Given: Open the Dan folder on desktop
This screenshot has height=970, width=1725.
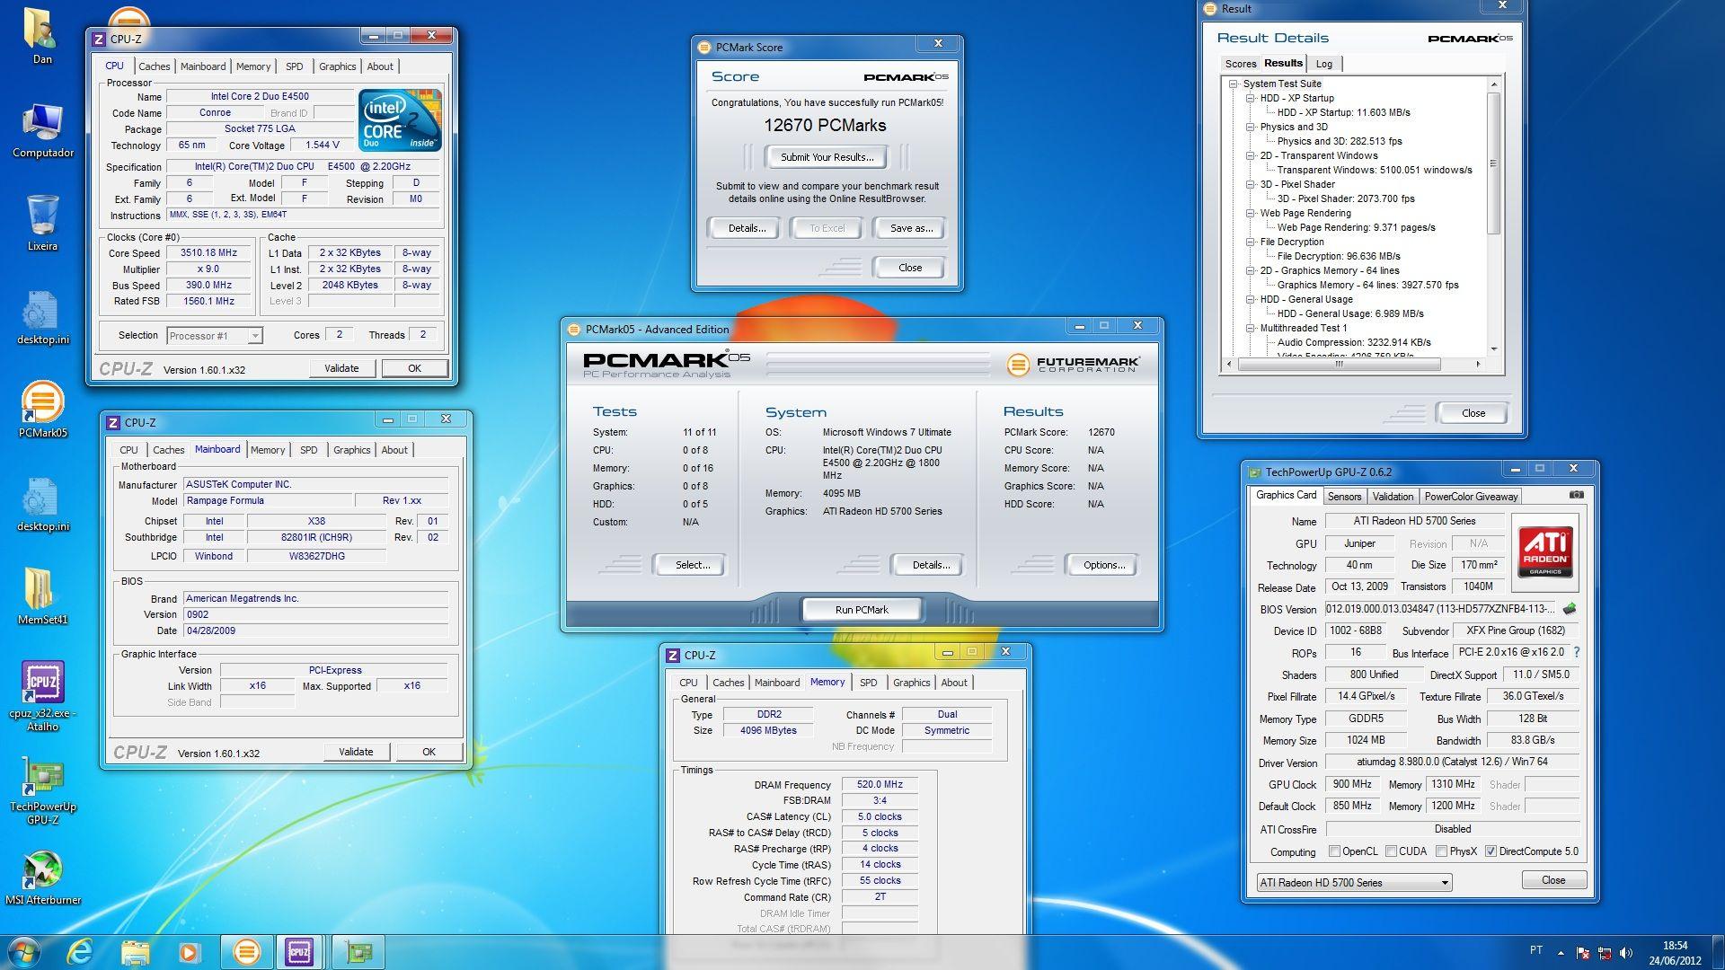Looking at the screenshot, I should click(x=42, y=36).
